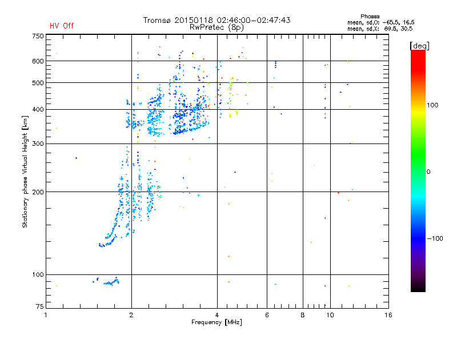Click the colorbar tick label "0"
This screenshot has height=343, width=457.
tap(428, 172)
